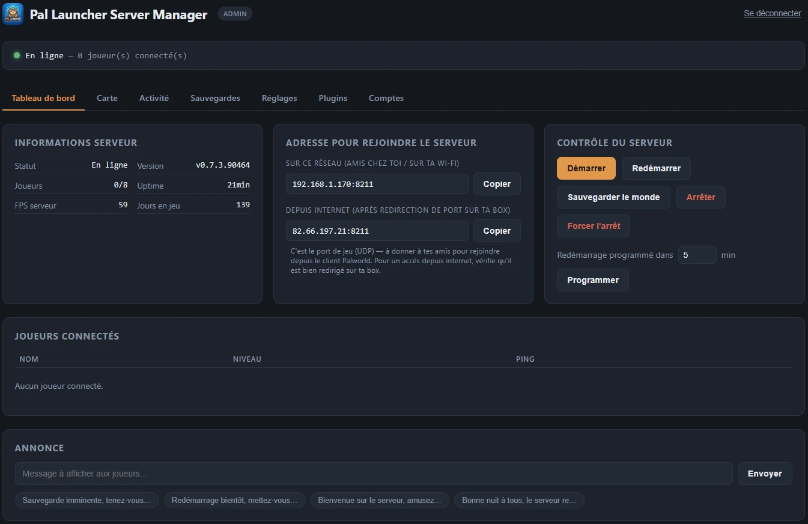The image size is (808, 524).
Task: Pick the 'Redémarrage bientôt' preset message
Action: click(x=234, y=500)
